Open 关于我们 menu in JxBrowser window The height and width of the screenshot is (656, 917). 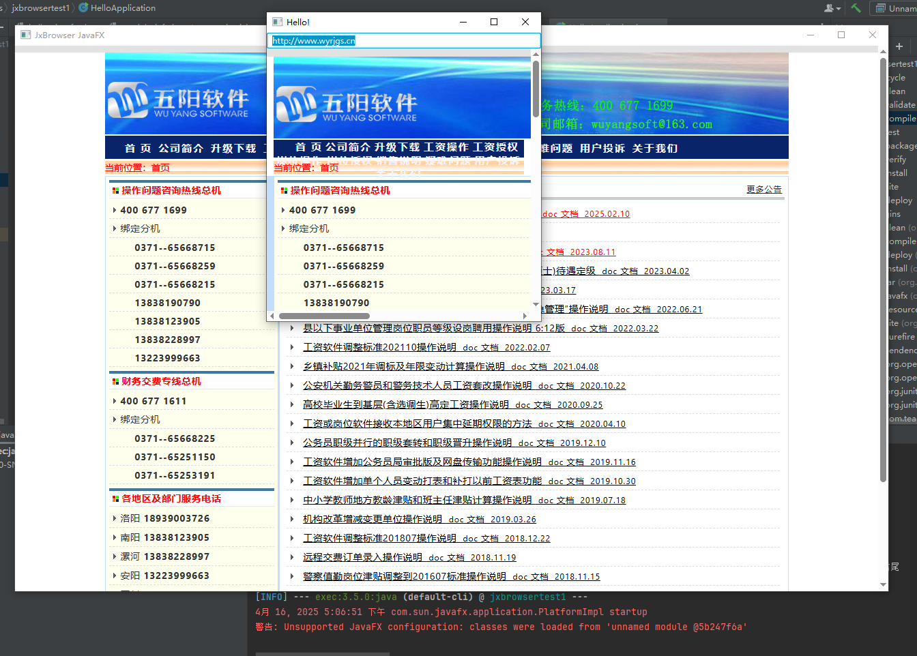(655, 149)
